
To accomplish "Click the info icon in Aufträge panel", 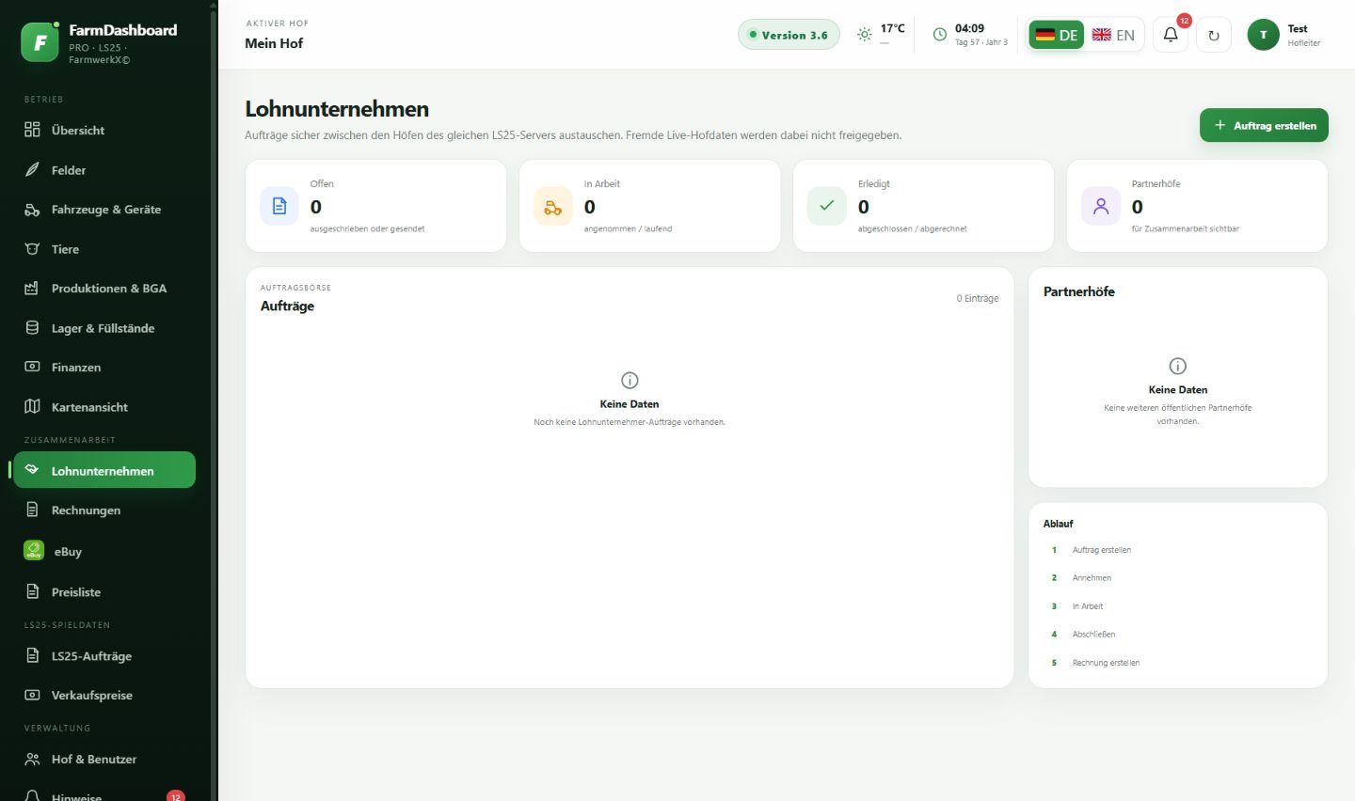I will coord(630,380).
